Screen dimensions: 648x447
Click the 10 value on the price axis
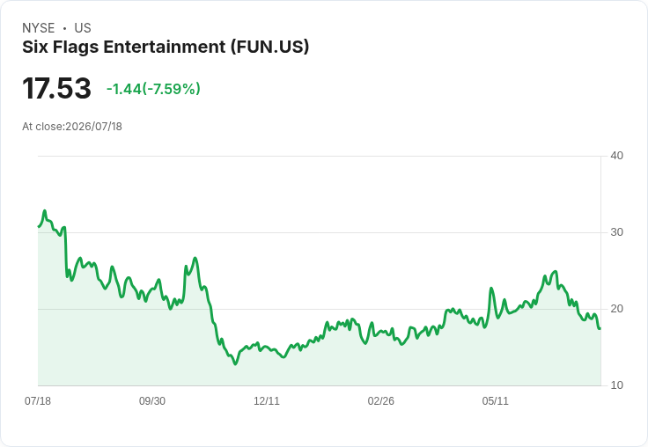(616, 385)
